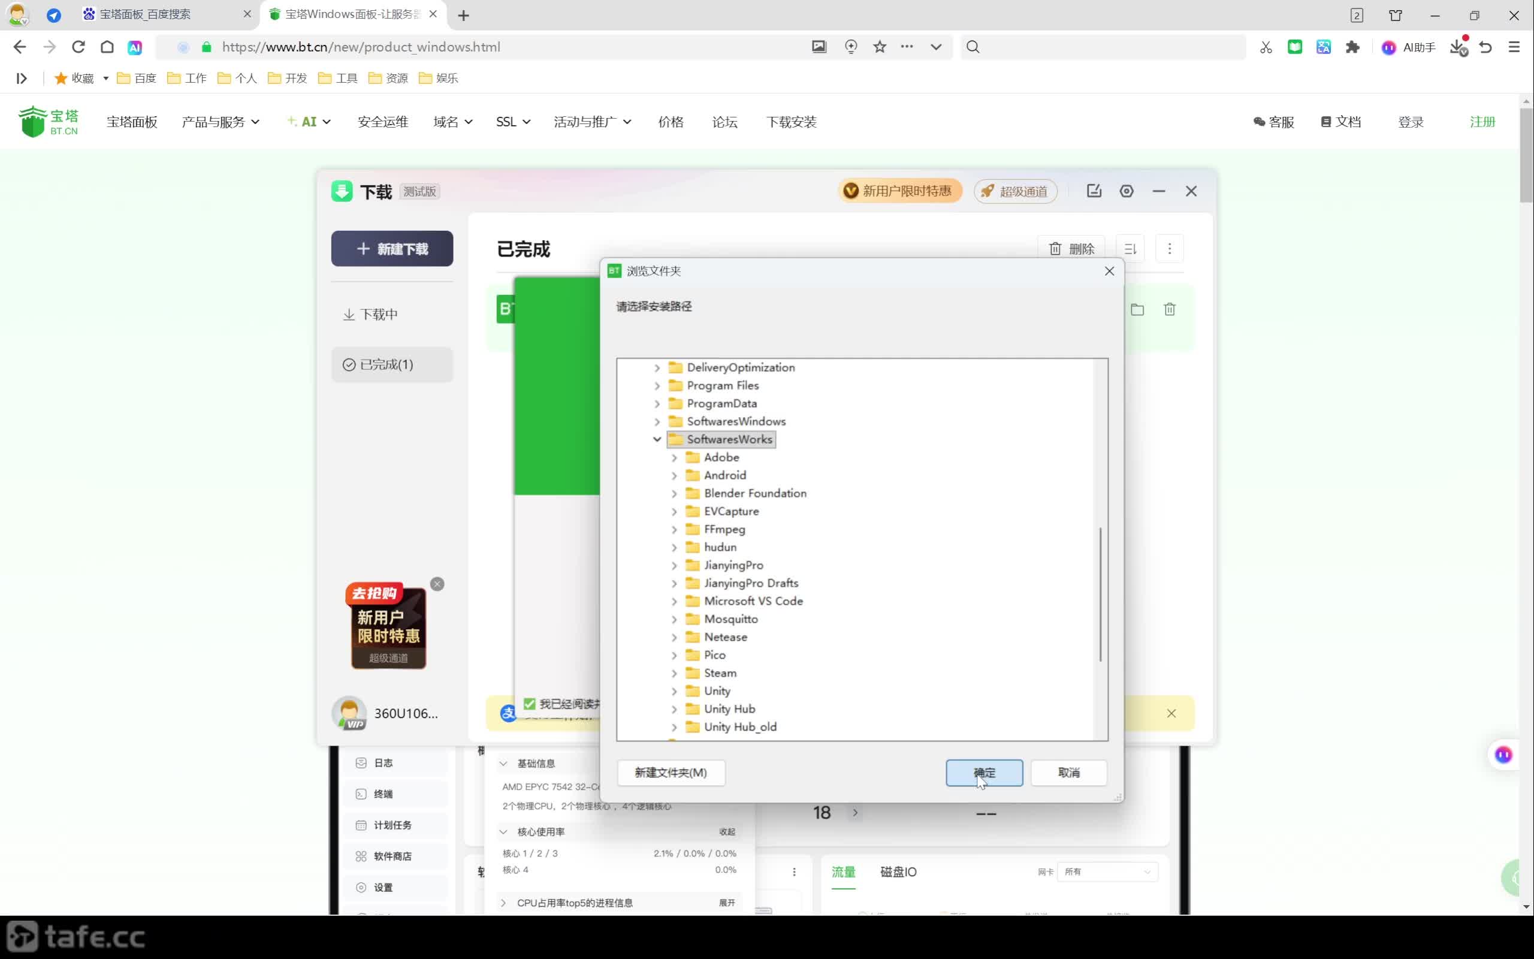
Task: Undo closed tab with the restore icon
Action: [x=1486, y=47]
